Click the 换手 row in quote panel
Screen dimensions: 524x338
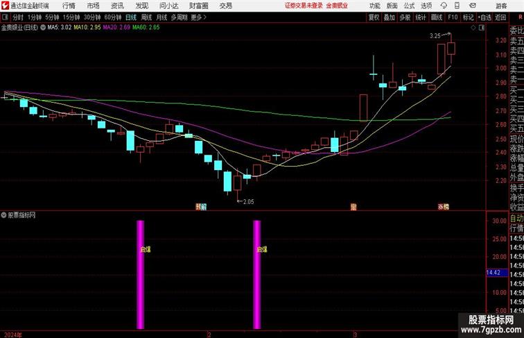[516, 188]
